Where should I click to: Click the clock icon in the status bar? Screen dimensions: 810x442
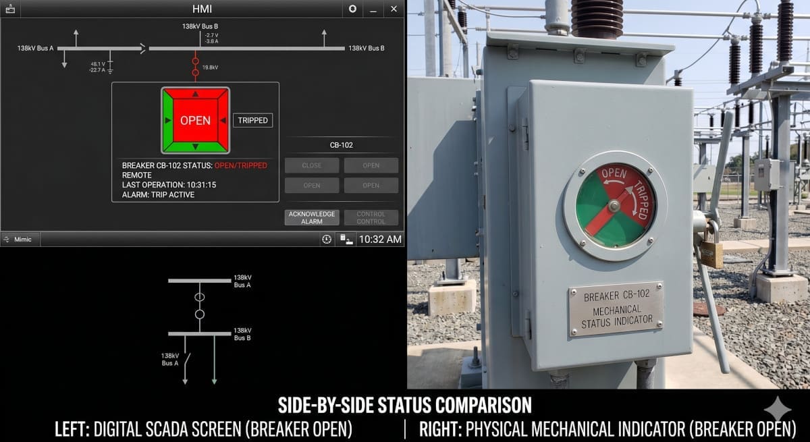pyautogui.click(x=327, y=239)
